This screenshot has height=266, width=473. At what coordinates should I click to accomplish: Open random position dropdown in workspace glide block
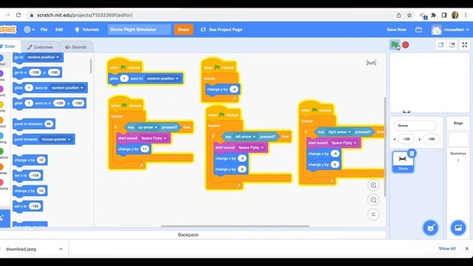(x=163, y=78)
